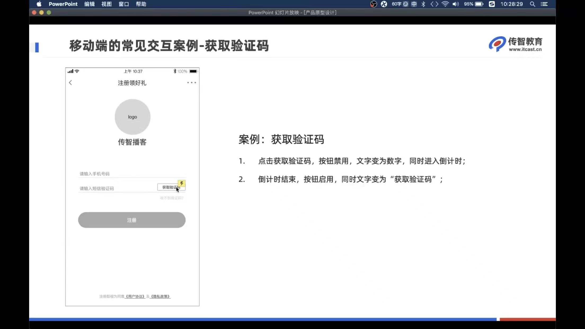Open the 窗口 menu

(124, 4)
